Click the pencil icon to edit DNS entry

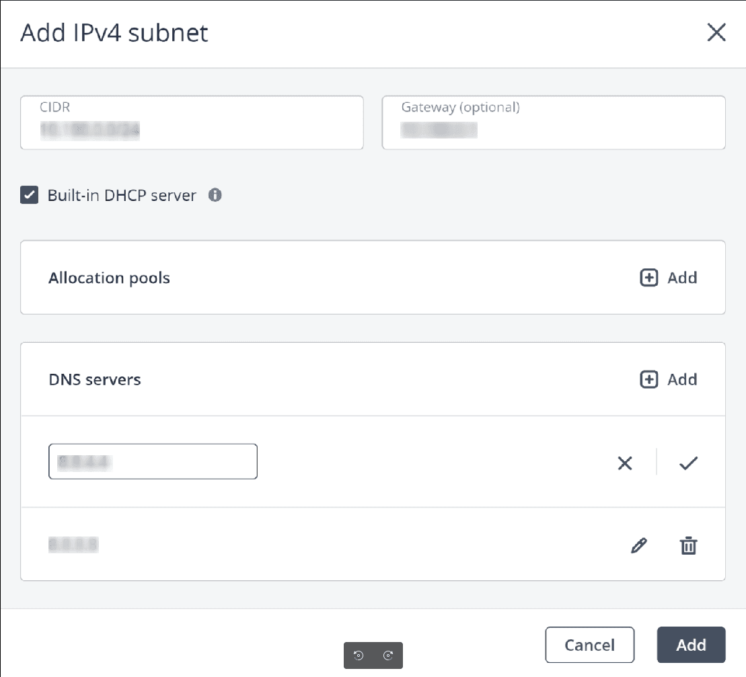[638, 546]
